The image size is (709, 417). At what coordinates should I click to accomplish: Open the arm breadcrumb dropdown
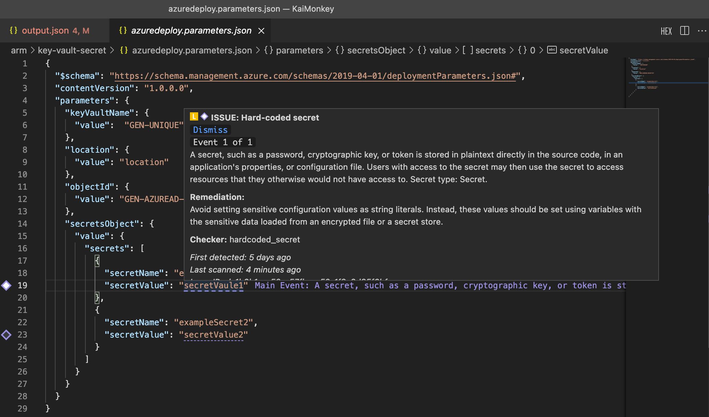point(19,50)
